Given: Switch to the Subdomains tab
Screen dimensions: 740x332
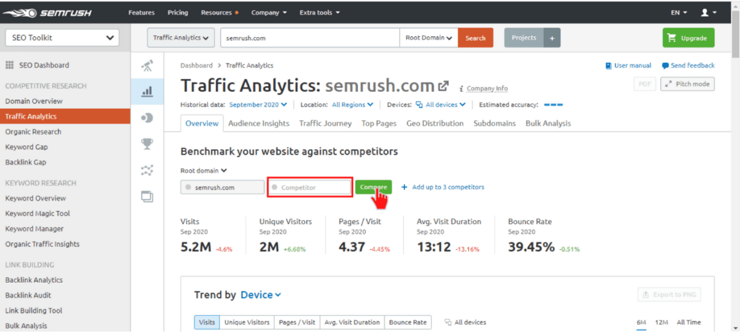Looking at the screenshot, I should [495, 123].
